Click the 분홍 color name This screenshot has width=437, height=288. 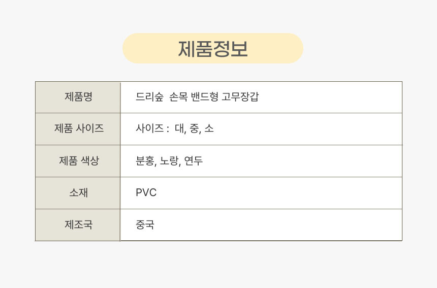click(x=145, y=161)
